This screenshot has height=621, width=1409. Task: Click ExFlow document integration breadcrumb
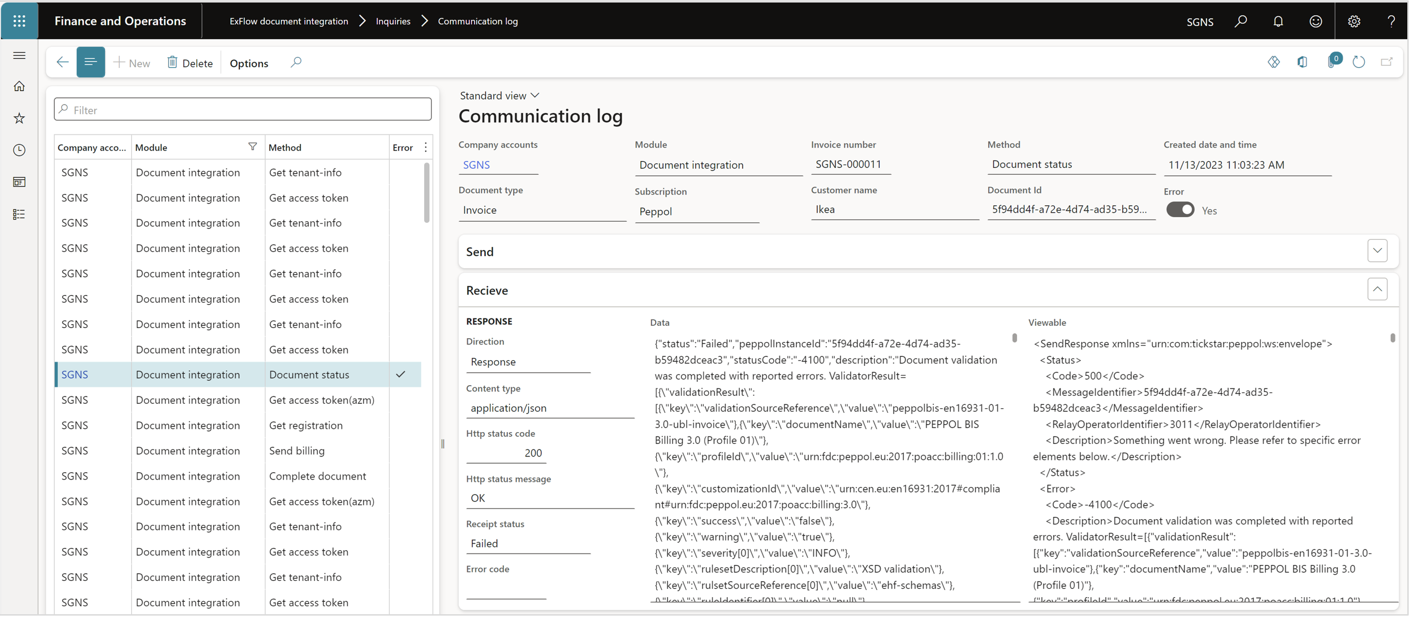(x=288, y=21)
